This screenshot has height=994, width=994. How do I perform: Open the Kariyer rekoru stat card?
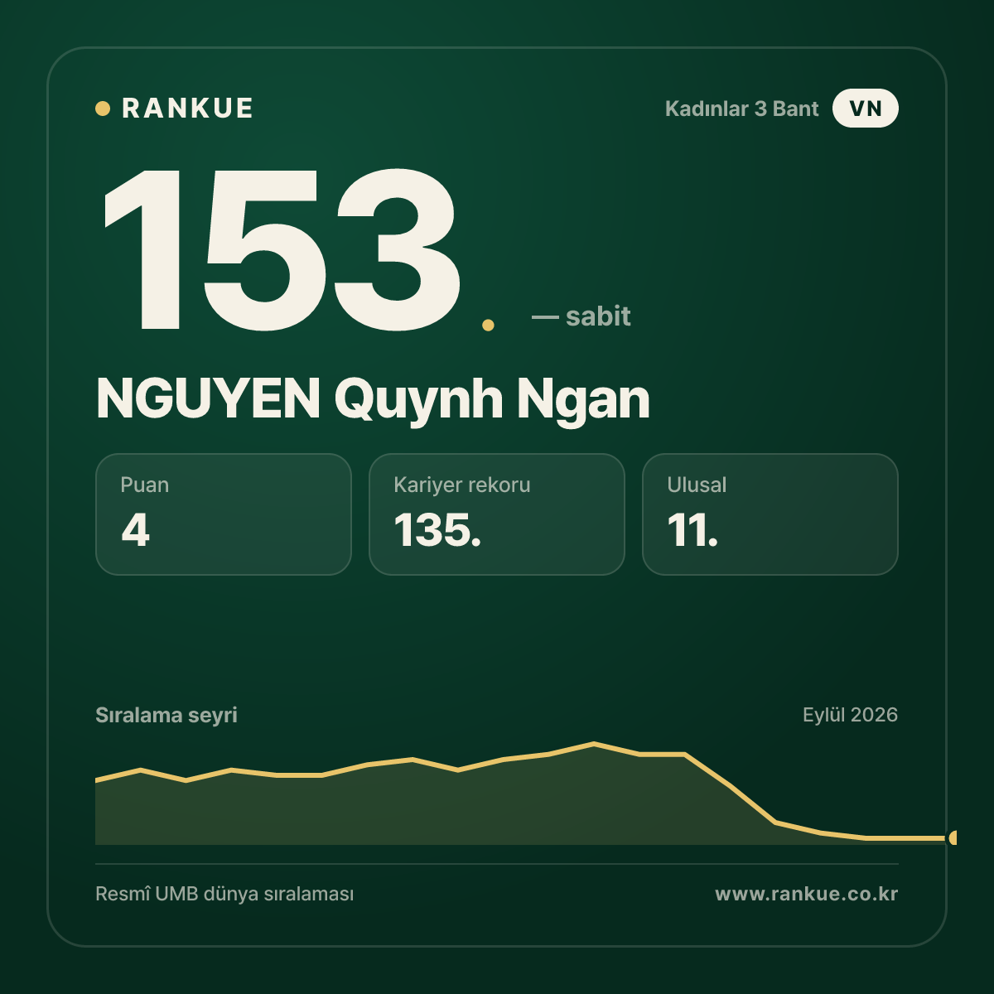[497, 514]
